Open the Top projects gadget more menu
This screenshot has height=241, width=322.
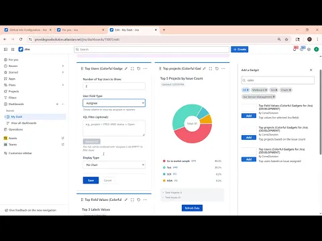pyautogui.click(x=223, y=68)
